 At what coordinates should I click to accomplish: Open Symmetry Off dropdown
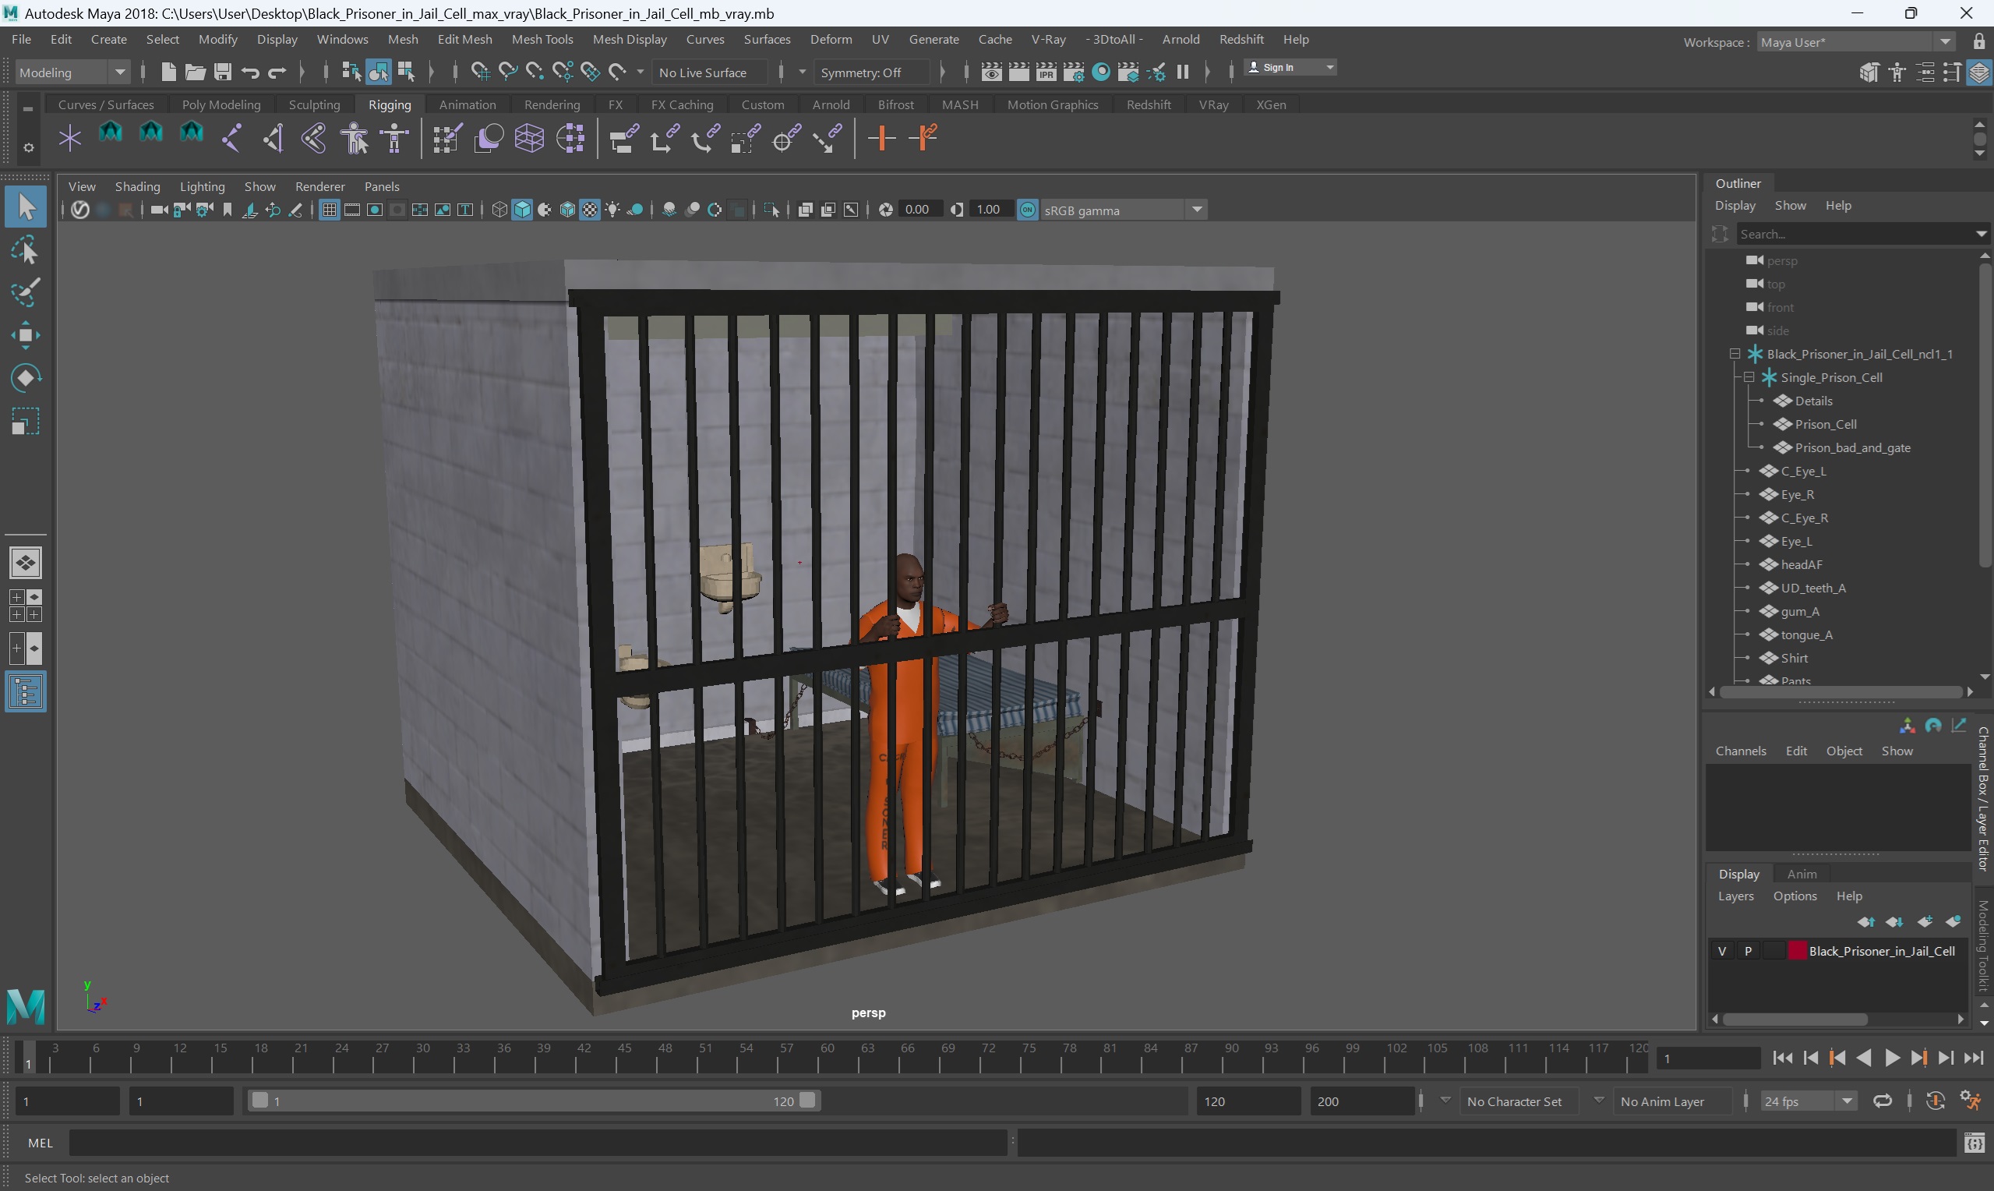pyautogui.click(x=871, y=72)
